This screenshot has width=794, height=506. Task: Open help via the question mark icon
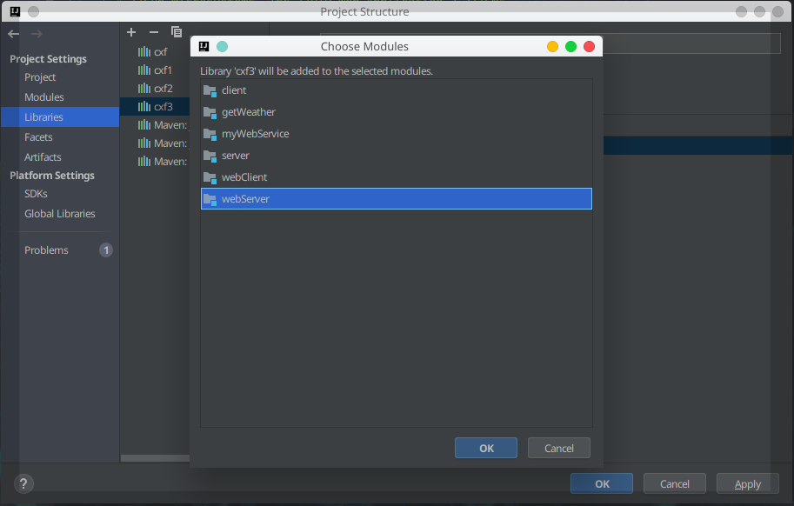[x=23, y=483]
